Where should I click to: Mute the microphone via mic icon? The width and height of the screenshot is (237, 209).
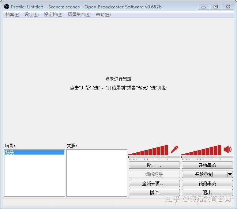(x=174, y=150)
